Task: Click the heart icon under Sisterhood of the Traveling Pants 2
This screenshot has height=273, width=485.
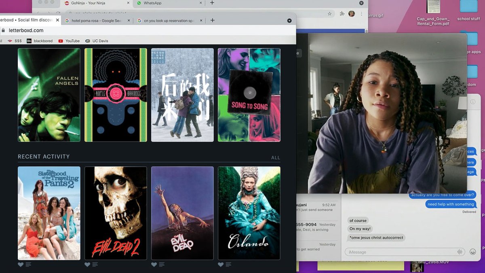Action: (x=21, y=265)
